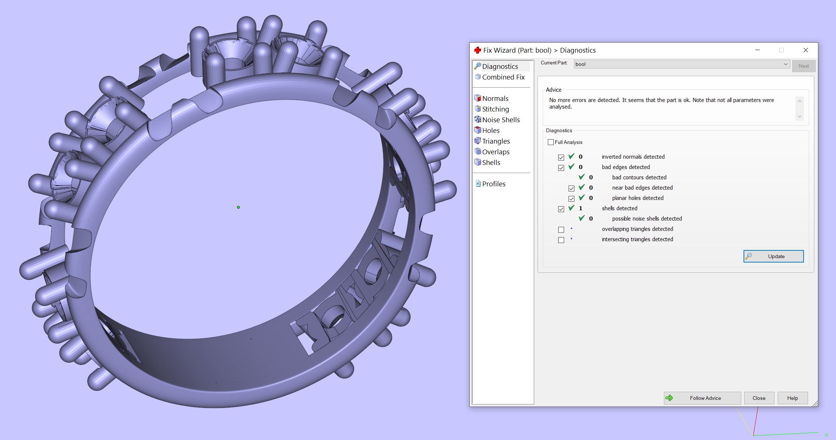Screen dimensions: 836x440
Task: Enable the Full Analysis checkbox
Action: (x=551, y=142)
